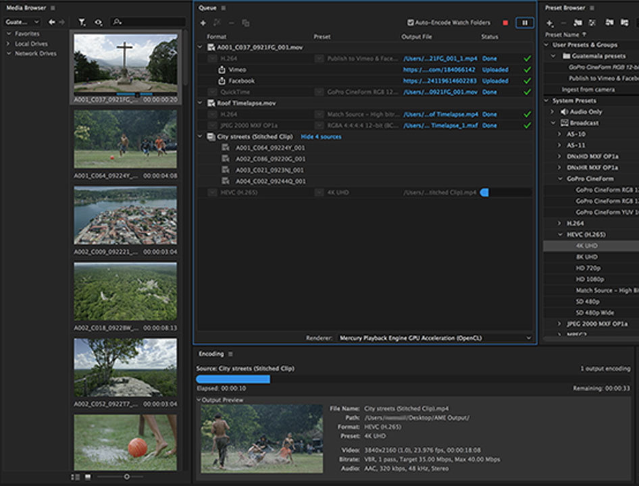Open the 4K UHD preset dropdown in Queue
Image resolution: width=639 pixels, height=486 pixels.
coord(319,192)
